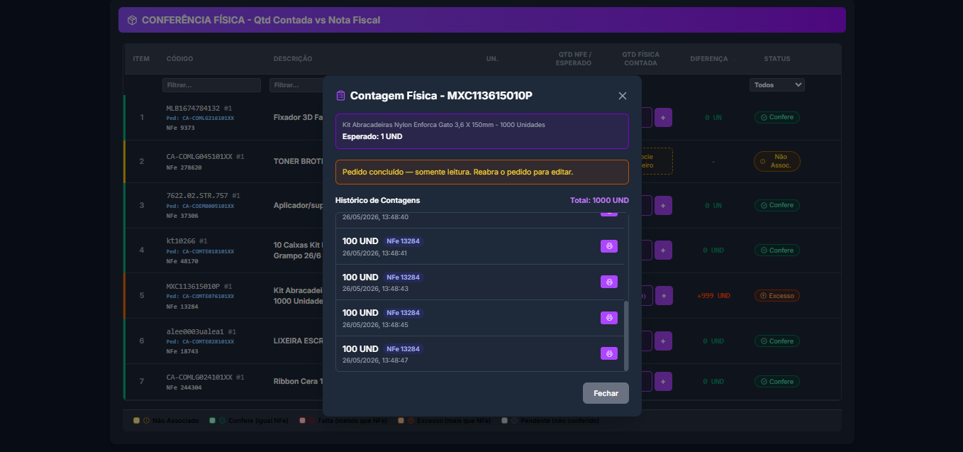Click the Não Assoc. status badge

tap(776, 161)
